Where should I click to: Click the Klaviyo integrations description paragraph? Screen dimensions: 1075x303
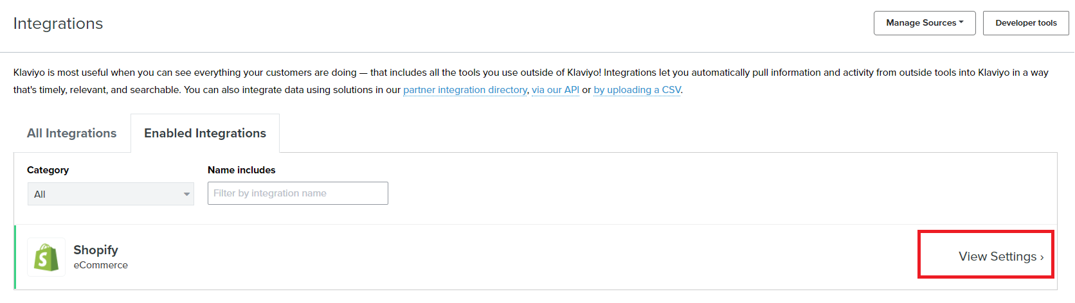[531, 81]
